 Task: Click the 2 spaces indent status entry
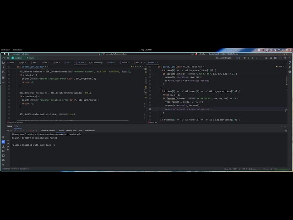(x=253, y=169)
